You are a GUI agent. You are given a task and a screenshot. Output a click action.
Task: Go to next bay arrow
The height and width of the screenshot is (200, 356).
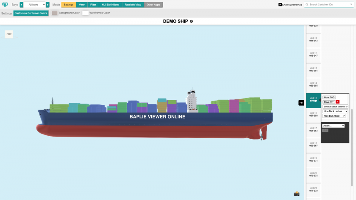coord(47,5)
